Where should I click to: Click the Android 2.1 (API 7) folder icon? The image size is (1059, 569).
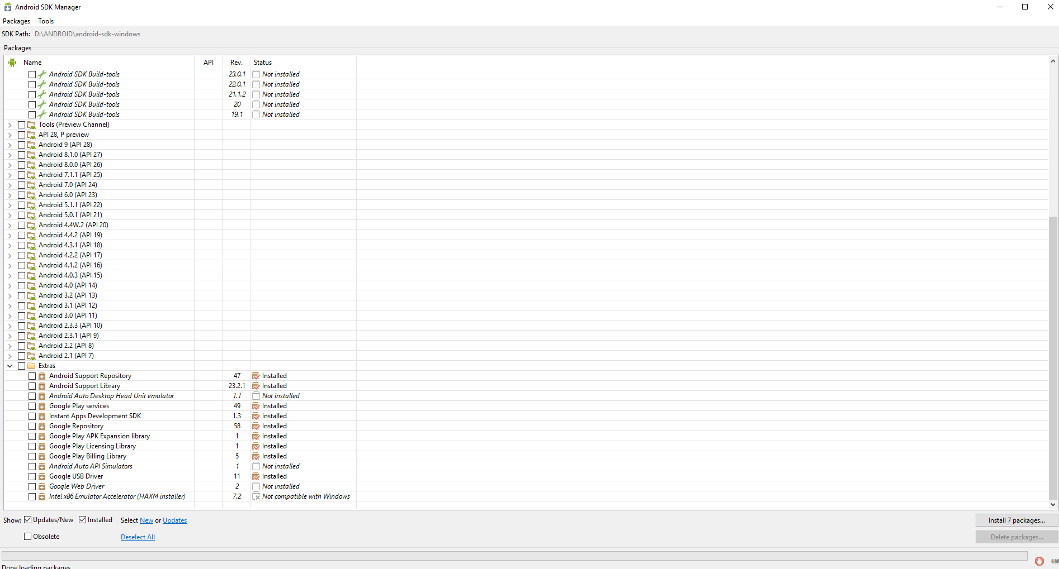coord(31,356)
